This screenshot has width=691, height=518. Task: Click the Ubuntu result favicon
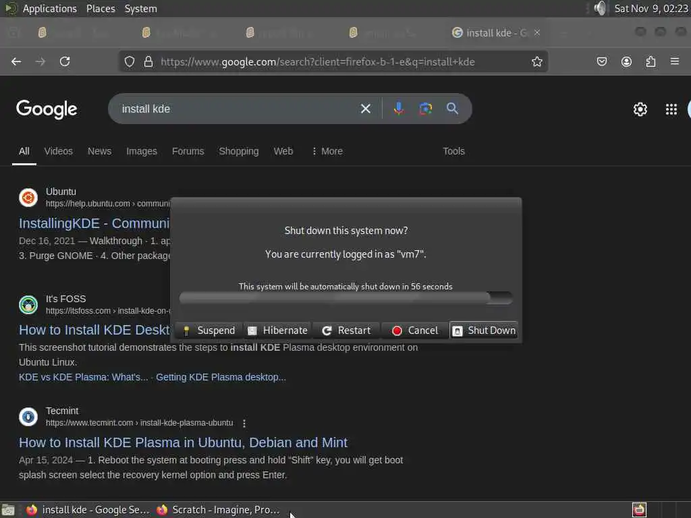point(28,198)
